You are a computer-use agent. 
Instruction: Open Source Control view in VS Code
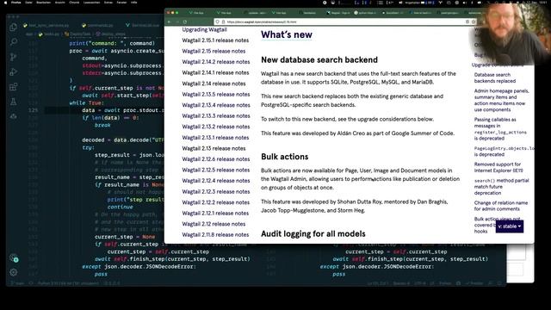14,57
